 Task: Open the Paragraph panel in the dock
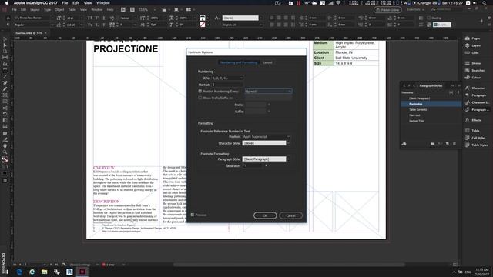tap(475, 95)
